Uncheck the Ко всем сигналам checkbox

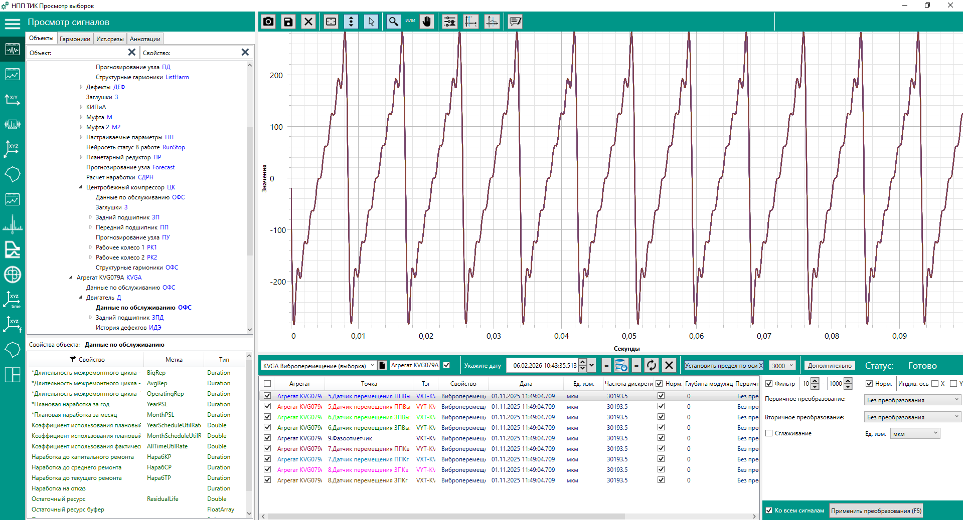coord(769,510)
